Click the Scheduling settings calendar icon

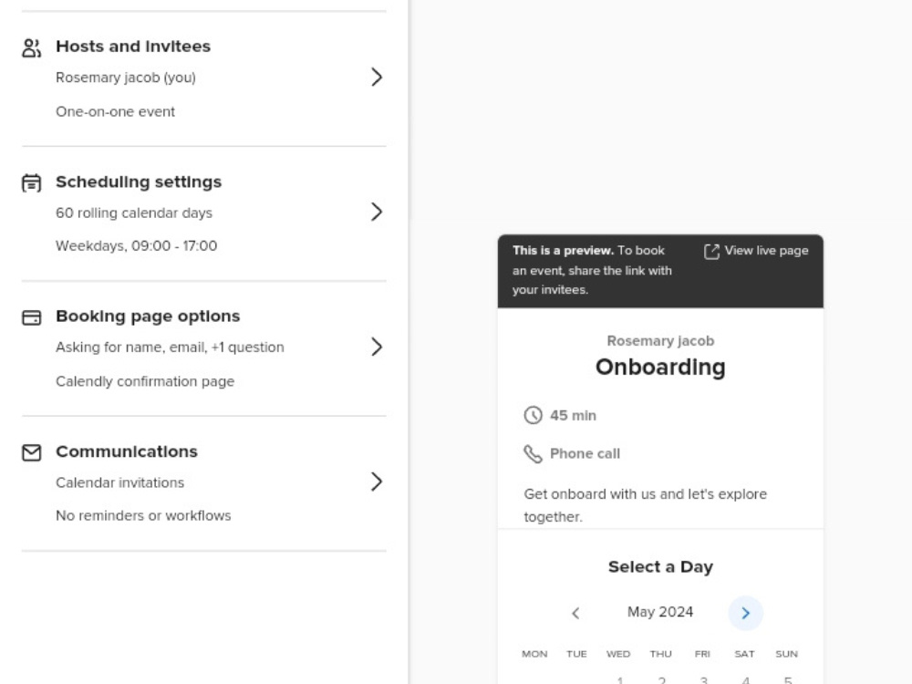(31, 183)
